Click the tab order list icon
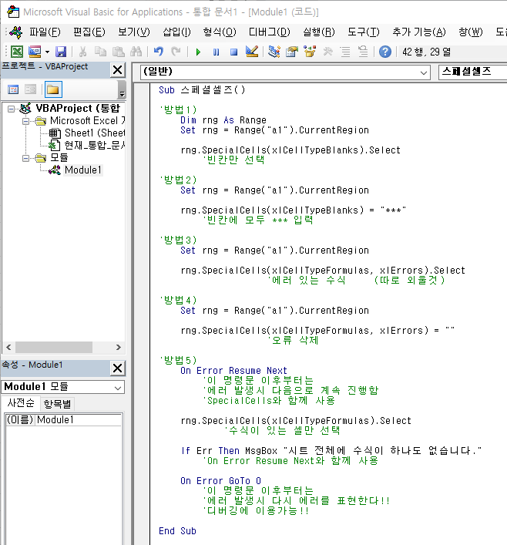The width and height of the screenshot is (507, 545). 345,52
